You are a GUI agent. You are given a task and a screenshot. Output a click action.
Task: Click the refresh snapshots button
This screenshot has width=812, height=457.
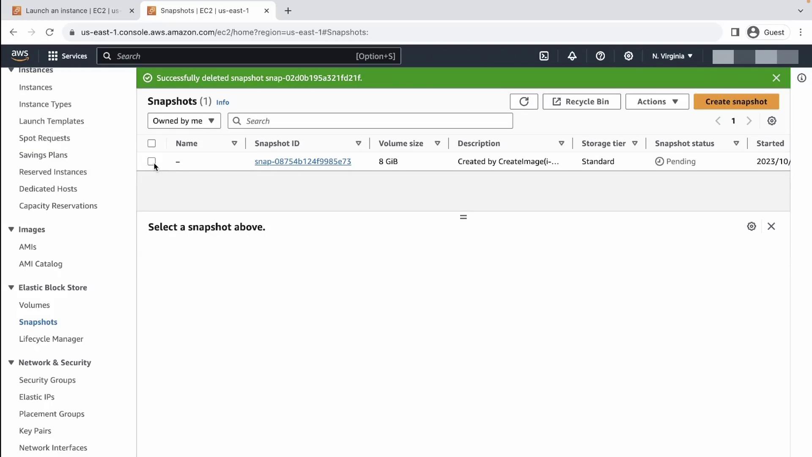[524, 102]
